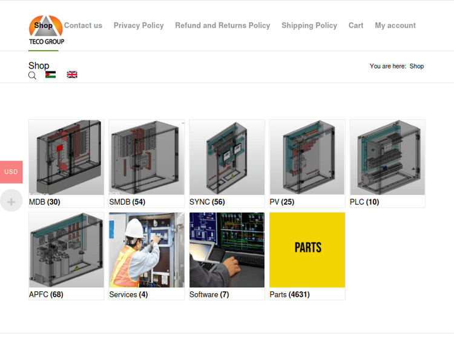Click the Shop breadcrumb link
The image size is (454, 341).
(416, 66)
